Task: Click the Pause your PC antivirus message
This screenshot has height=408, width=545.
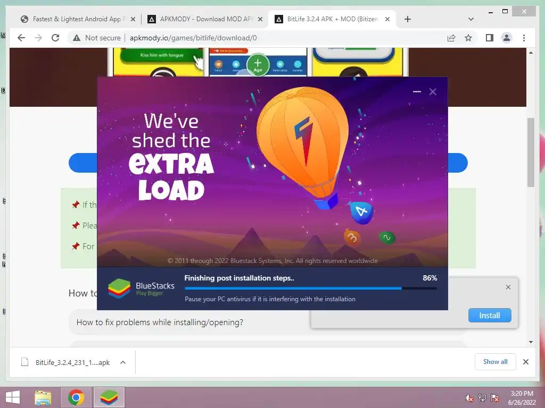Action: pos(270,299)
